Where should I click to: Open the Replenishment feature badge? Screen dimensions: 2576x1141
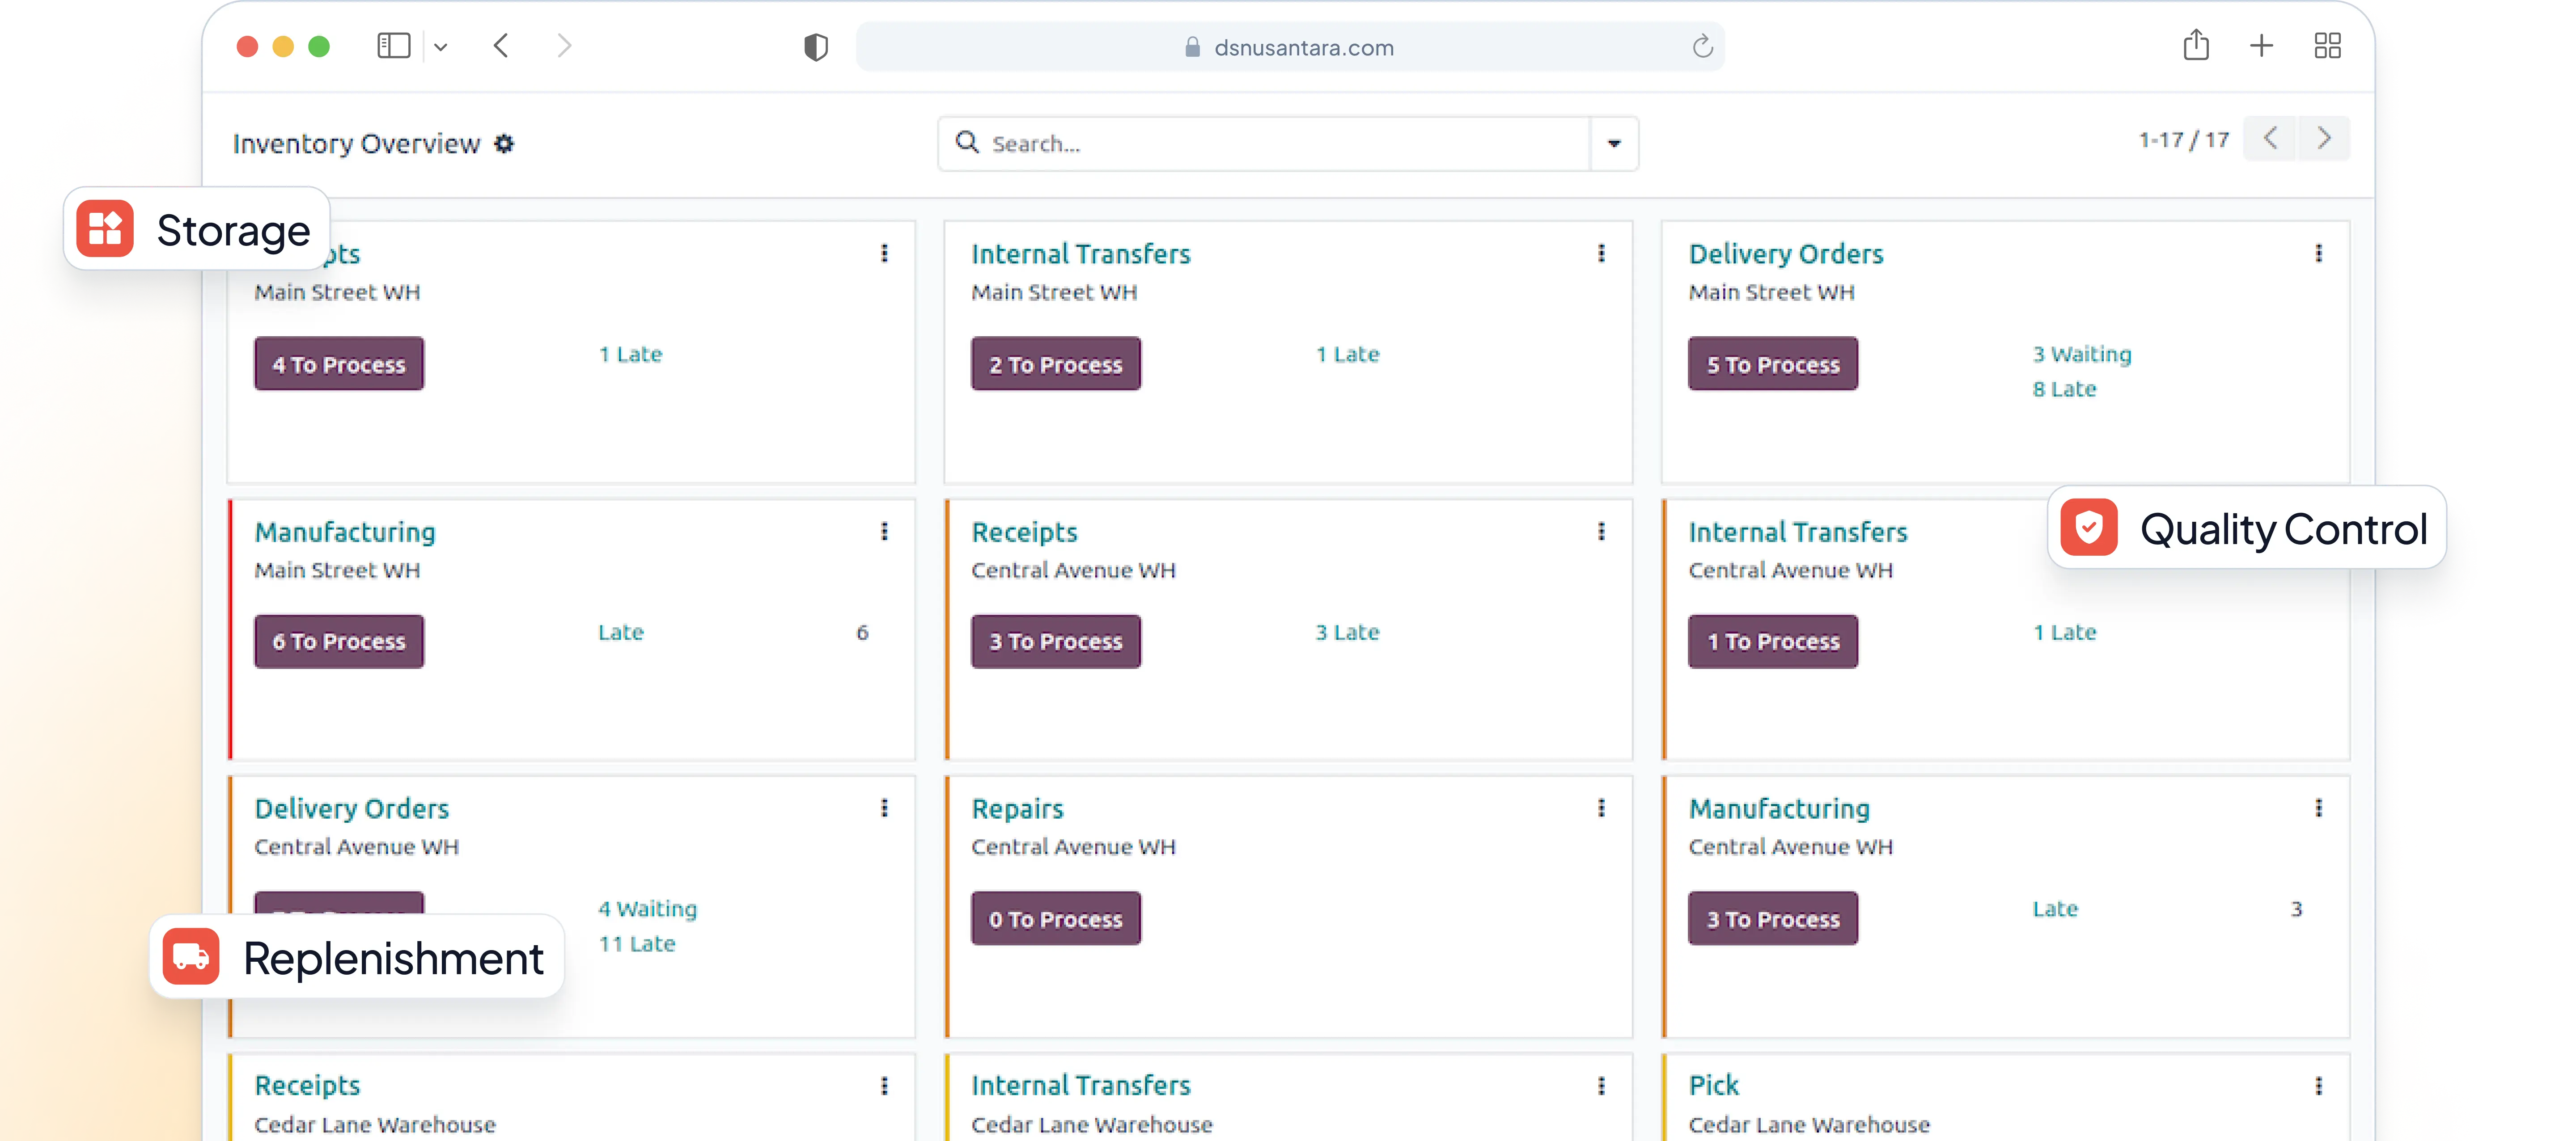(x=357, y=957)
